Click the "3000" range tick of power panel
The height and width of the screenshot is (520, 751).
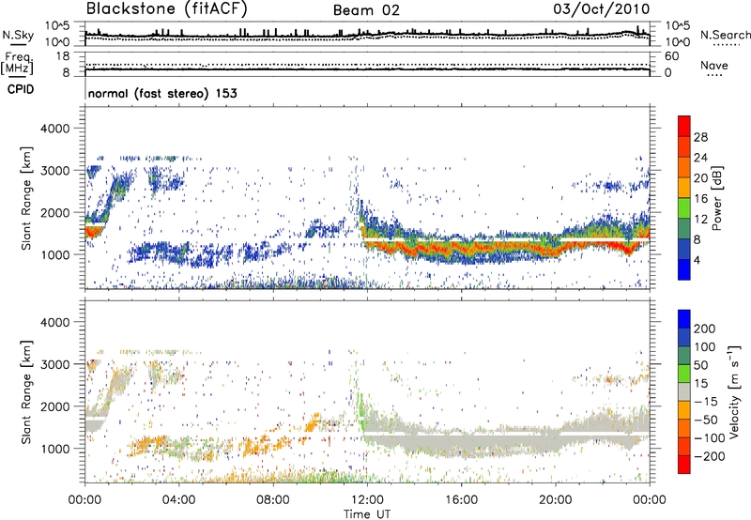pos(54,171)
